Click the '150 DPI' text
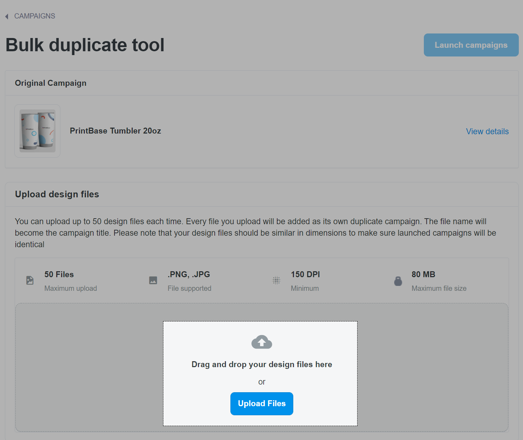The width and height of the screenshot is (523, 440). (x=305, y=274)
